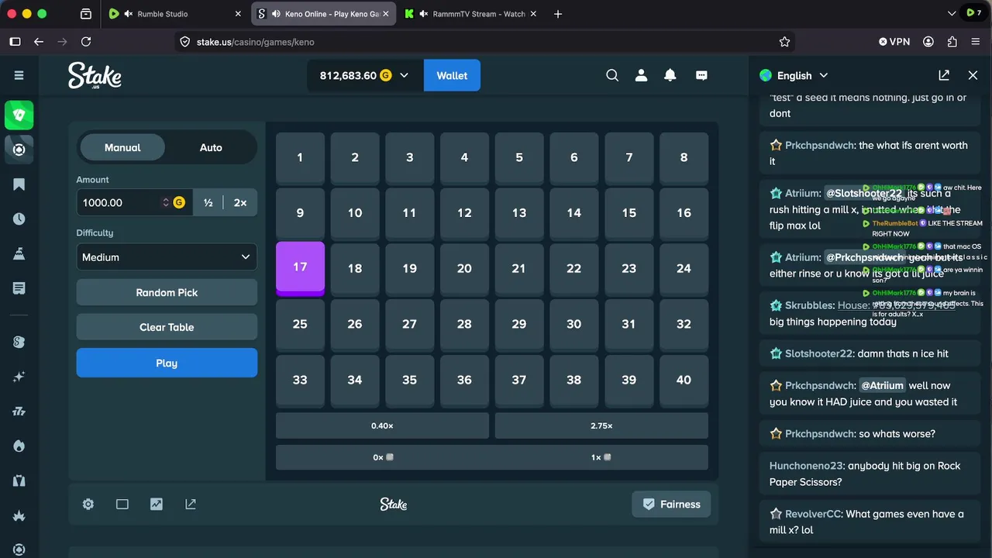Screen dimensions: 992x558
Task: Open the crown icon in sidebar
Action: click(x=19, y=515)
